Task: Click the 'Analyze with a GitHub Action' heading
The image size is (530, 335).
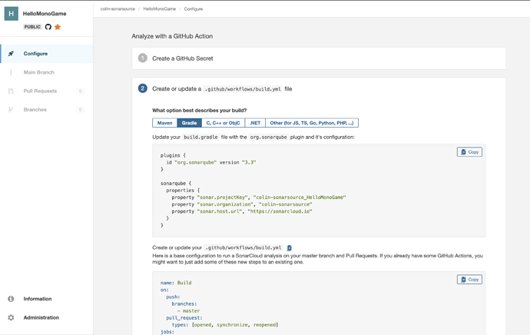Action: click(172, 36)
